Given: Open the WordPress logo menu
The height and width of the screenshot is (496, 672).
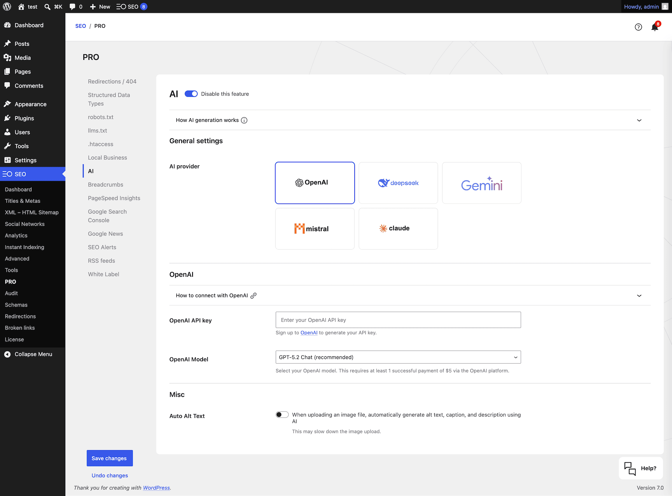Looking at the screenshot, I should click(7, 7).
